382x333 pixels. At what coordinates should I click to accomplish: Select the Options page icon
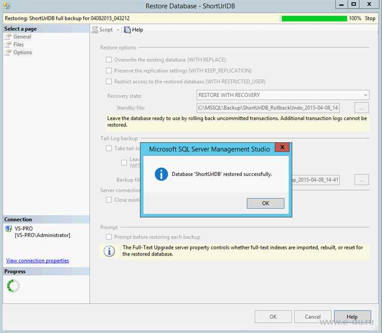[x=8, y=52]
